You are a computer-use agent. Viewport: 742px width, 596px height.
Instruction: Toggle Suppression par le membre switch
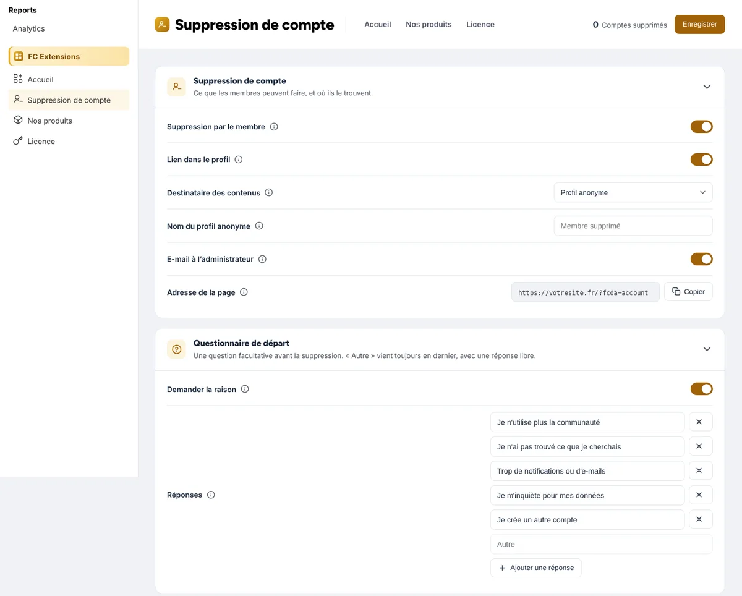(701, 127)
